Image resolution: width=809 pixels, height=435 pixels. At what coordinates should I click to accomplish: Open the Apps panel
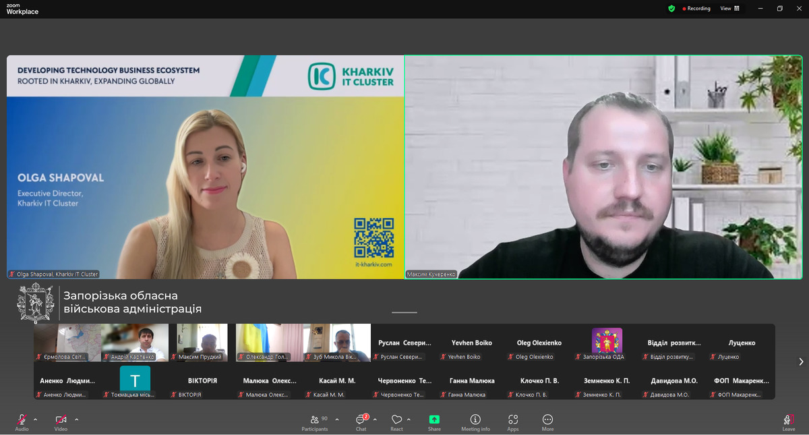pyautogui.click(x=513, y=422)
